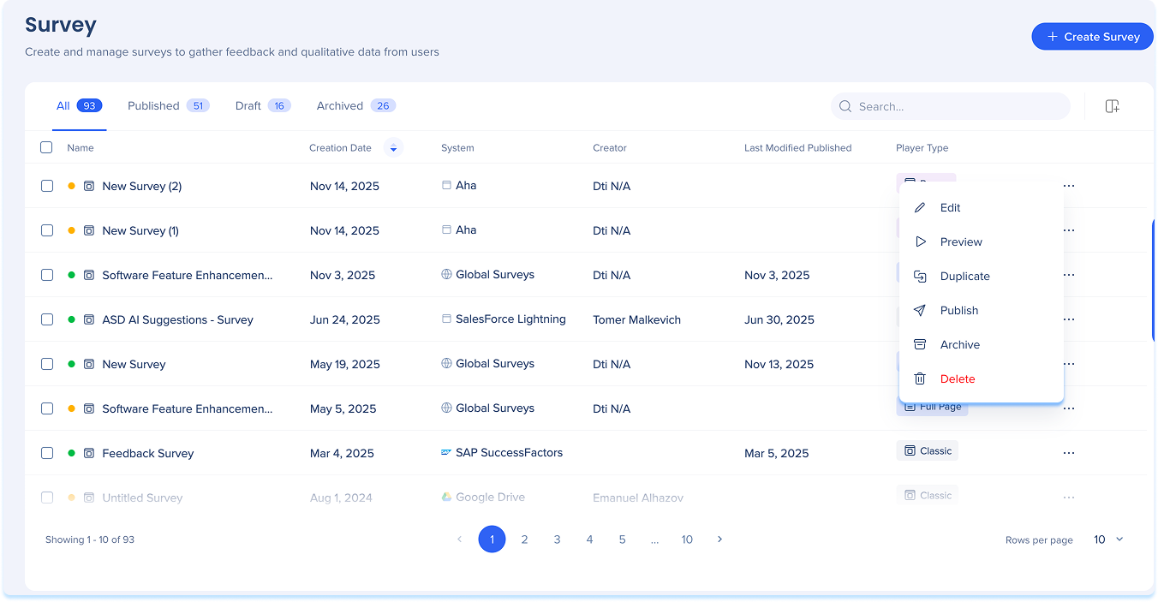This screenshot has height=602, width=1158.
Task: Open the manage columns icon beside search
Action: click(1112, 106)
